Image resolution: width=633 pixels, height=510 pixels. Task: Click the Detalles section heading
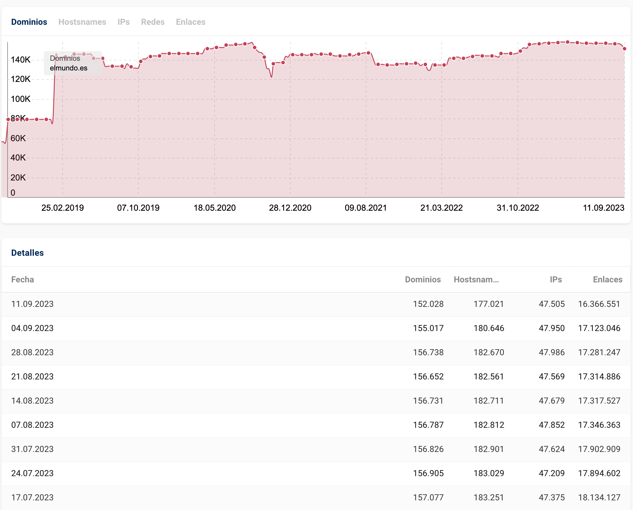tap(28, 253)
